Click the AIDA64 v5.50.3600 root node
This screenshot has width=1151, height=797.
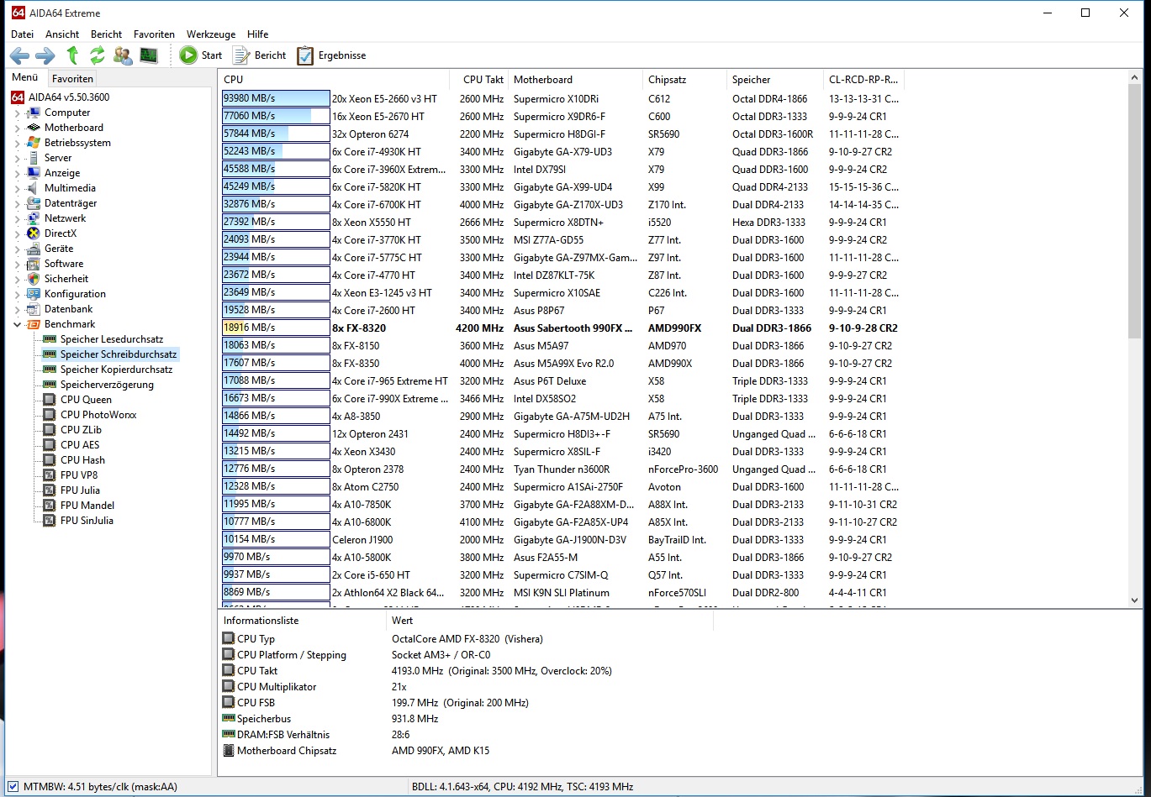69,97
